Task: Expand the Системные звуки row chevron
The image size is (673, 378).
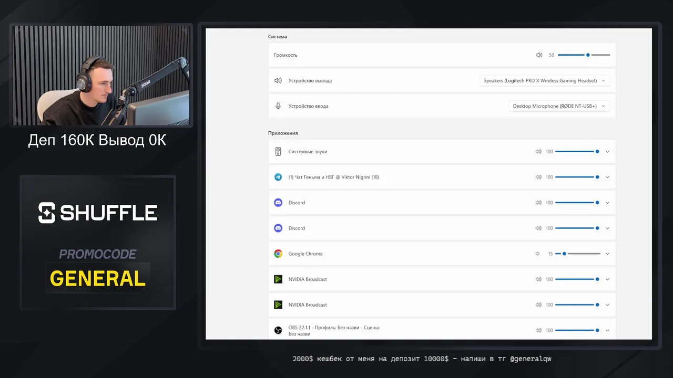Action: [607, 152]
